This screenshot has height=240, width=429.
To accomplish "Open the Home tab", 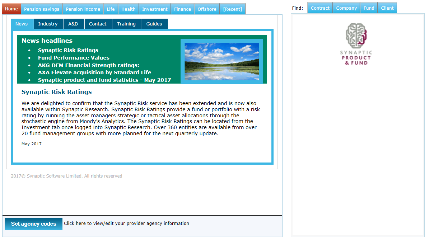I will pyautogui.click(x=11, y=9).
